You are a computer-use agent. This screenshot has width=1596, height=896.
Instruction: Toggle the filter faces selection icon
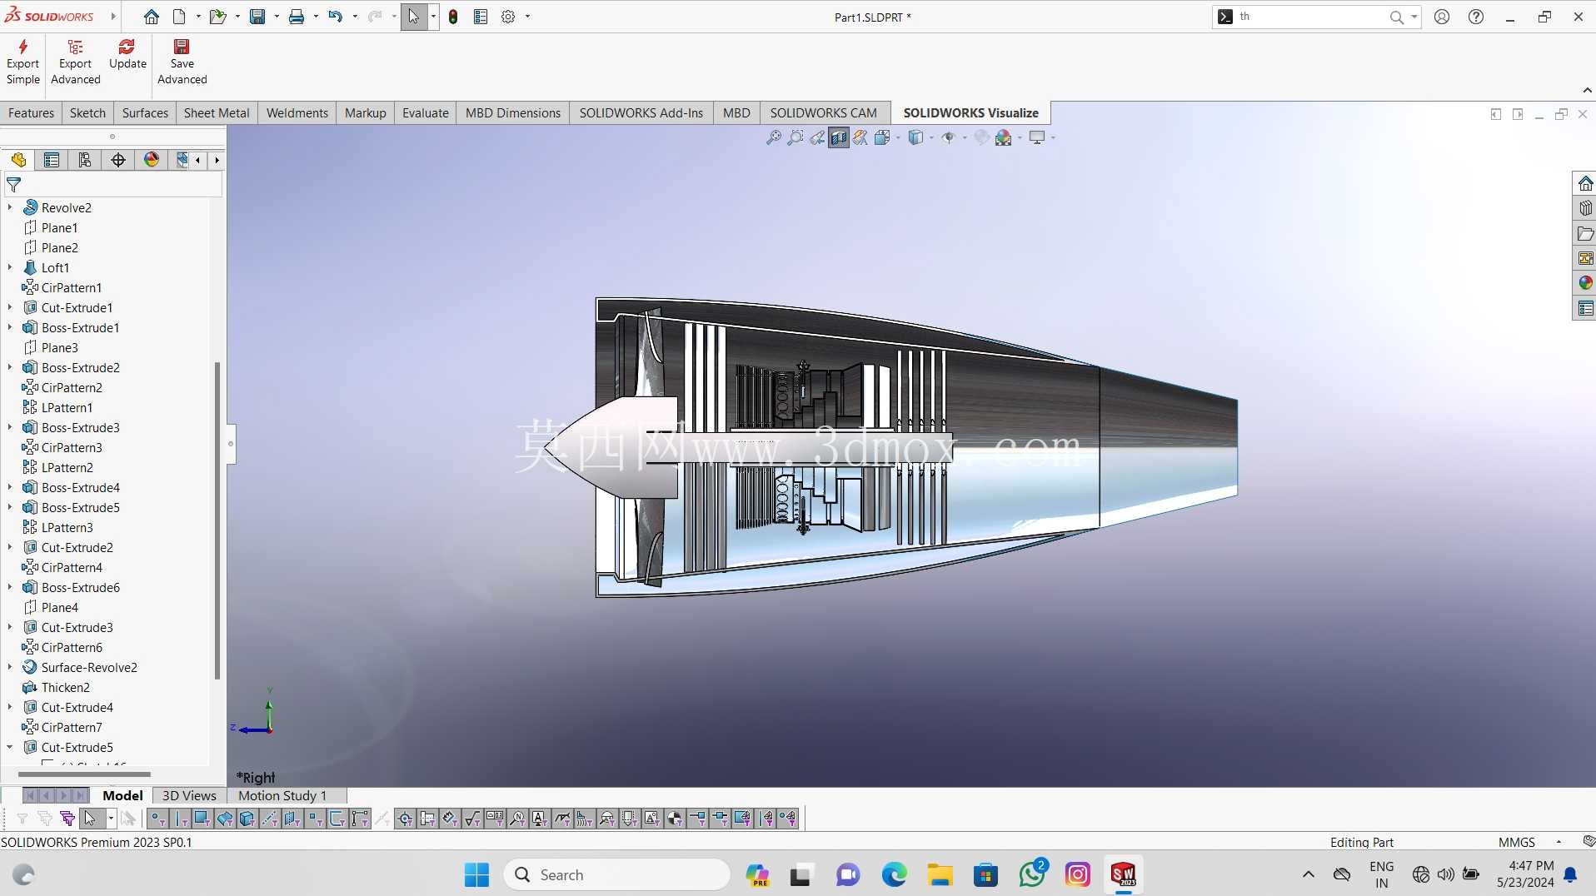pos(202,819)
